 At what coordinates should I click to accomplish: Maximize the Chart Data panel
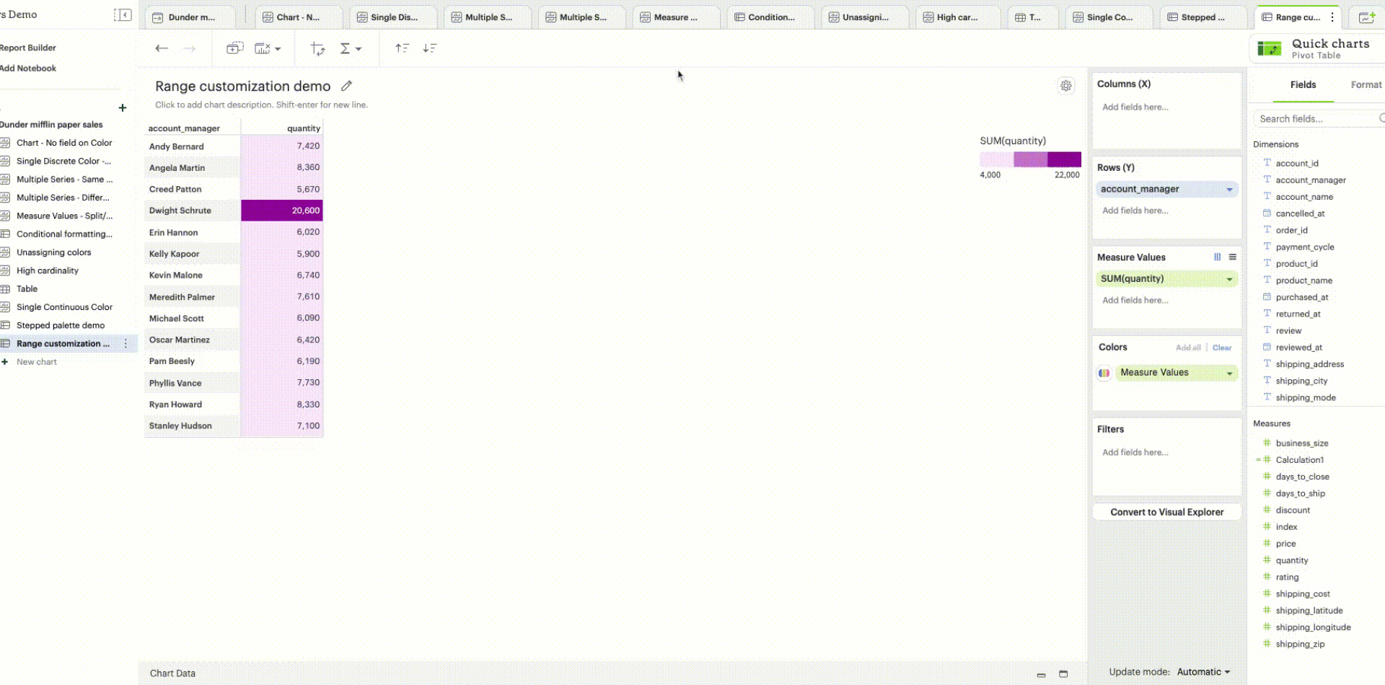point(1063,674)
